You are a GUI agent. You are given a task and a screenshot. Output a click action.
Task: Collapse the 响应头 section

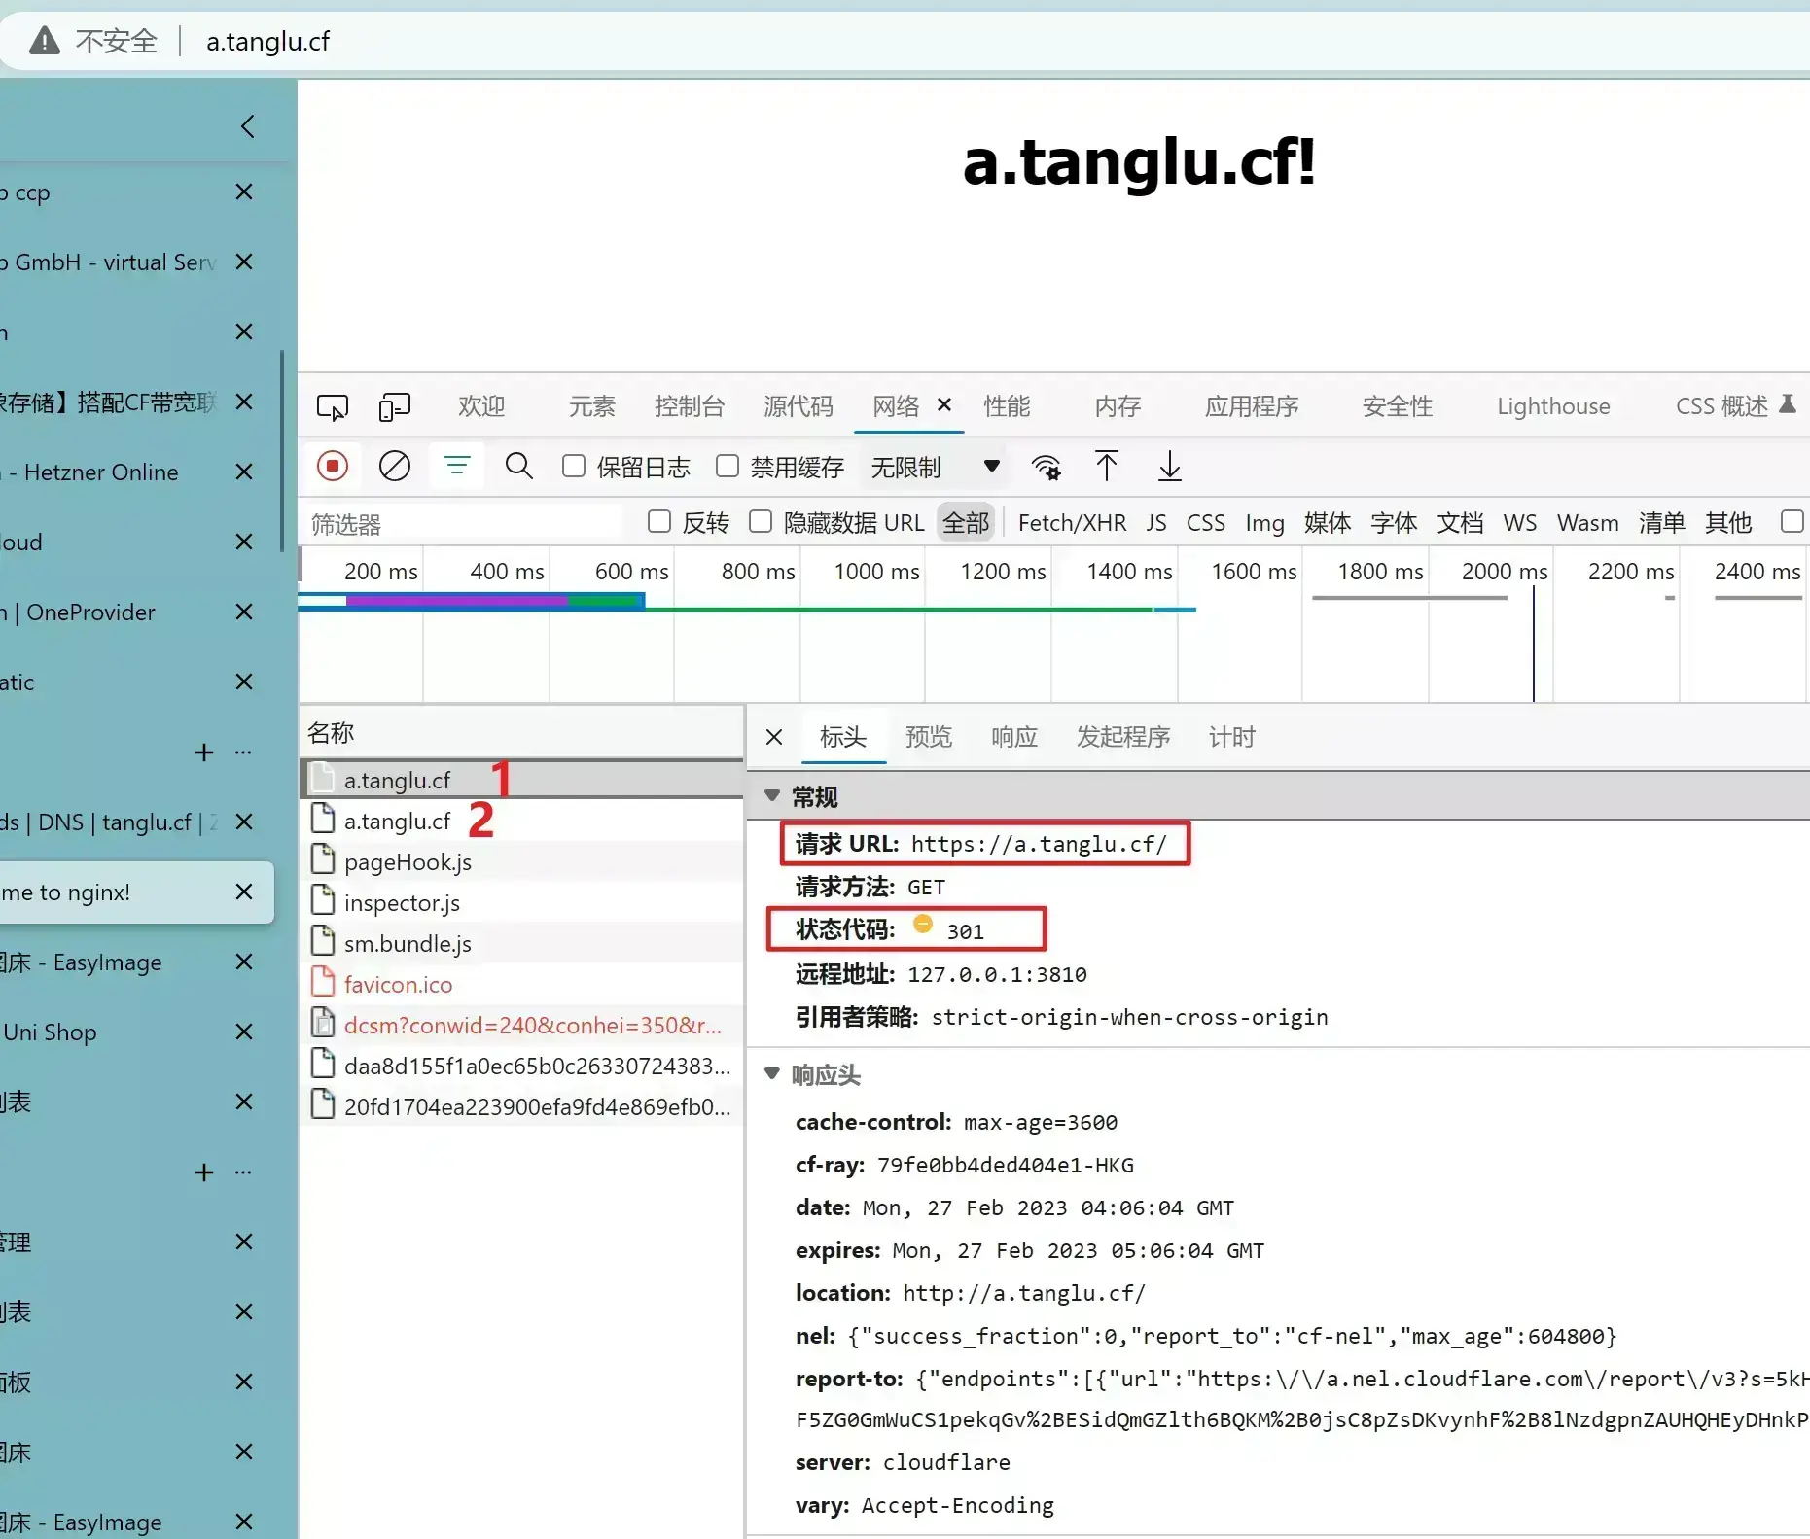pos(772,1074)
